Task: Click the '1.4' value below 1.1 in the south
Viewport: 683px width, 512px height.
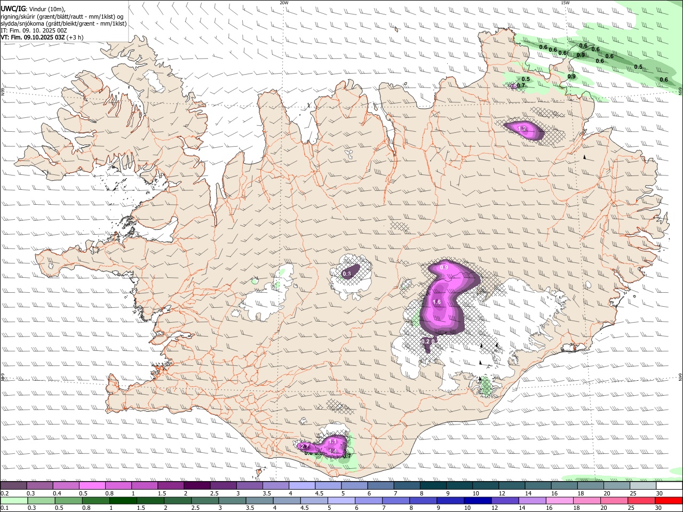Action: point(333,451)
